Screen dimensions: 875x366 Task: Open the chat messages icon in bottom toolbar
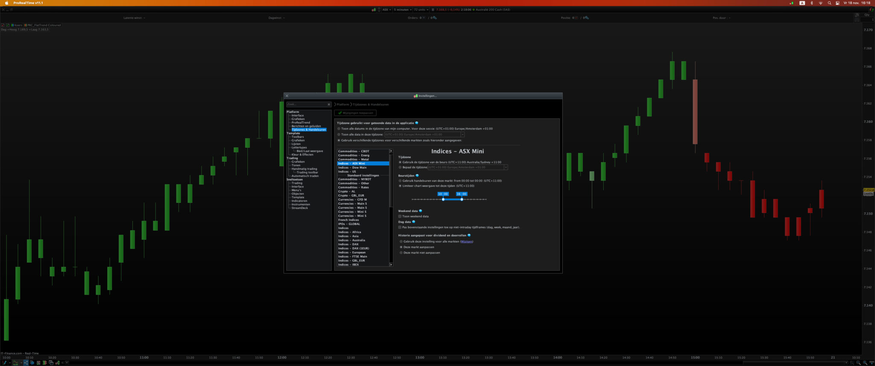pyautogui.click(x=32, y=363)
